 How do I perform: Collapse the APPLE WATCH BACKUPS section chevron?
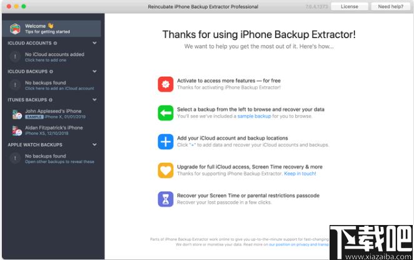click(x=94, y=144)
